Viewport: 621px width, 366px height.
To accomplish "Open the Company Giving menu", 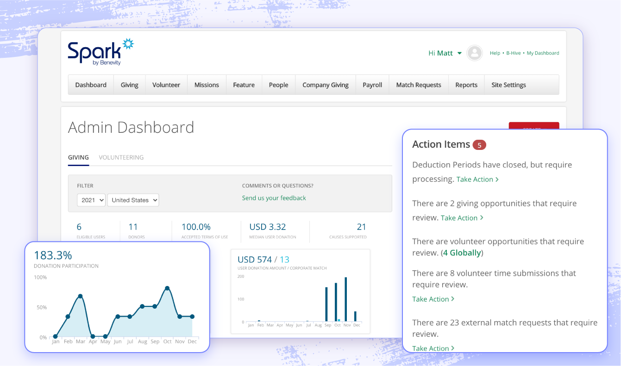I will pyautogui.click(x=326, y=85).
